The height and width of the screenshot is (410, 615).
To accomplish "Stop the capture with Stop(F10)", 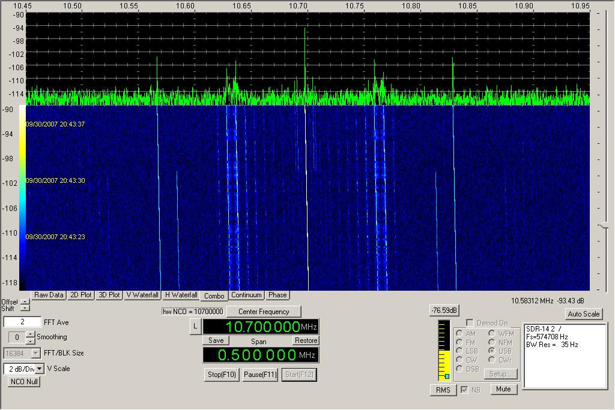I will 222,375.
